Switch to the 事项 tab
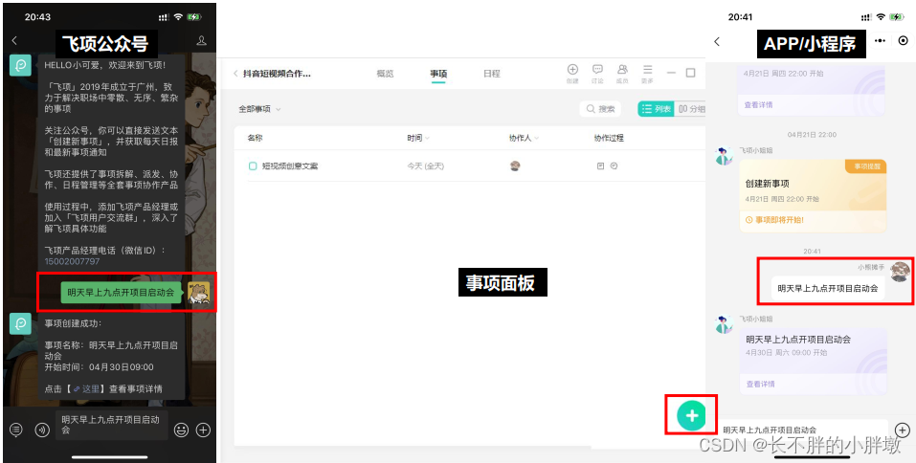Image resolution: width=916 pixels, height=463 pixels. [x=438, y=74]
